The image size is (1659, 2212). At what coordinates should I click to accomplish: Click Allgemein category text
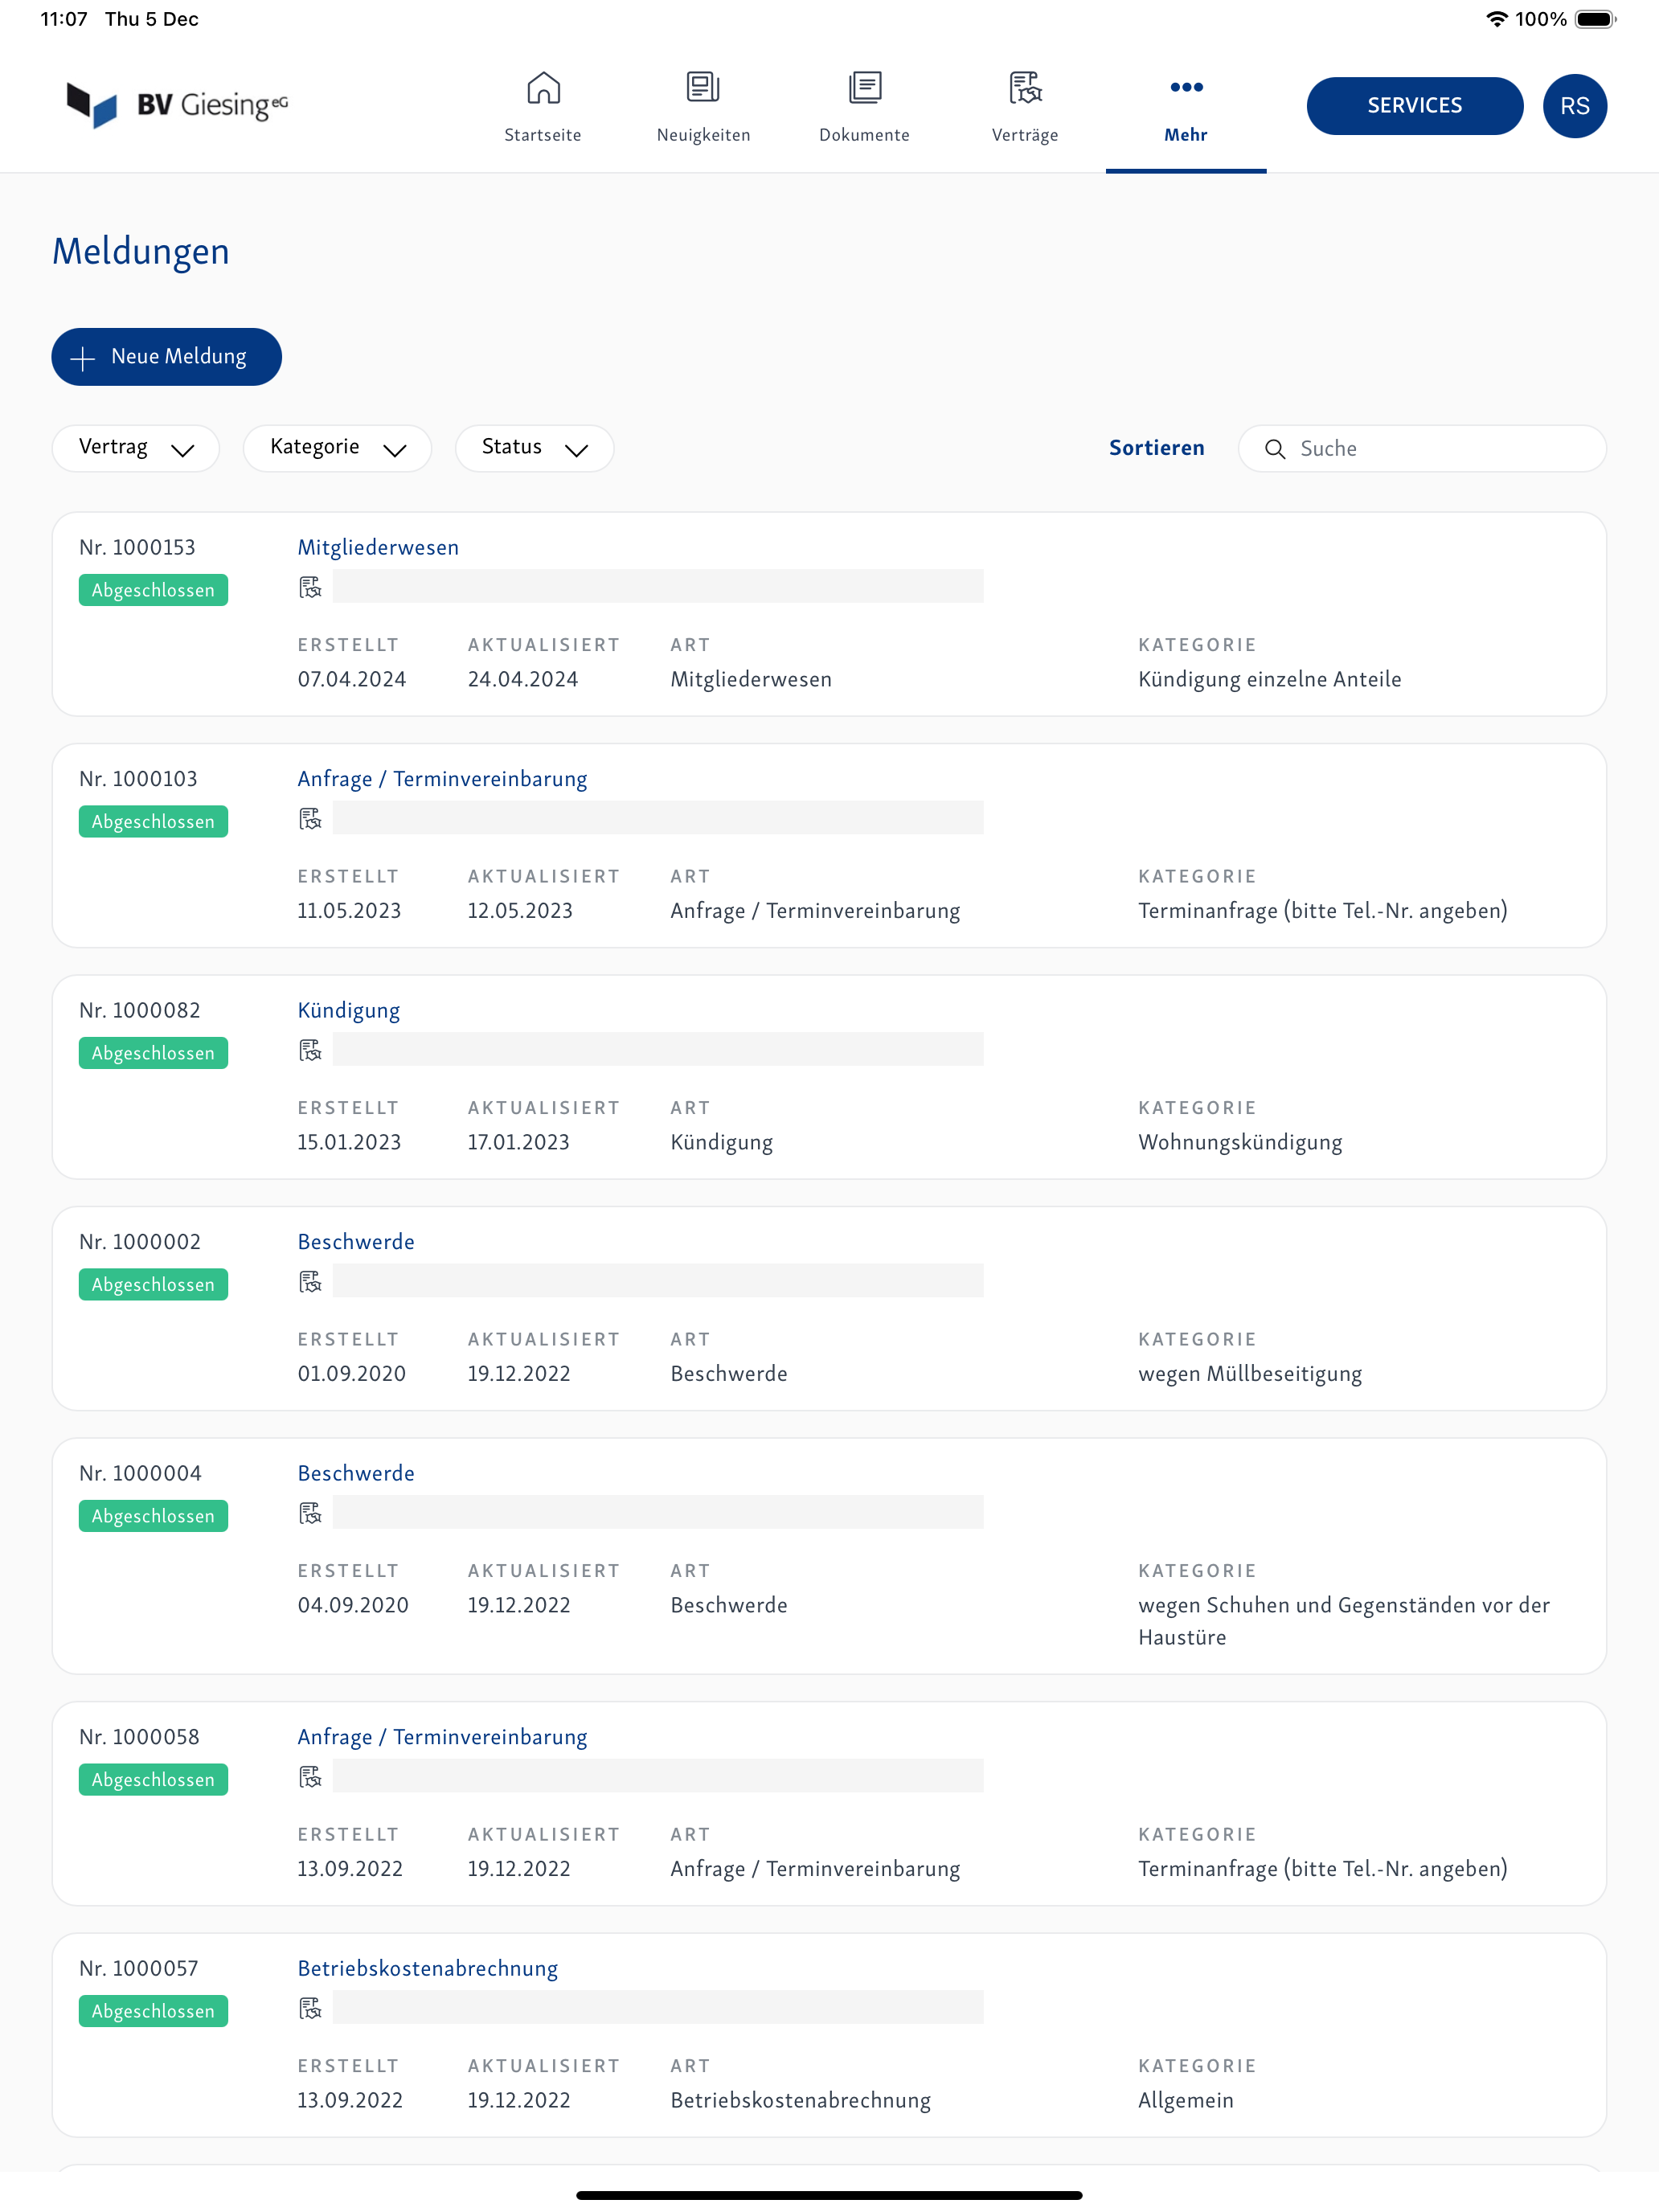tap(1185, 2101)
